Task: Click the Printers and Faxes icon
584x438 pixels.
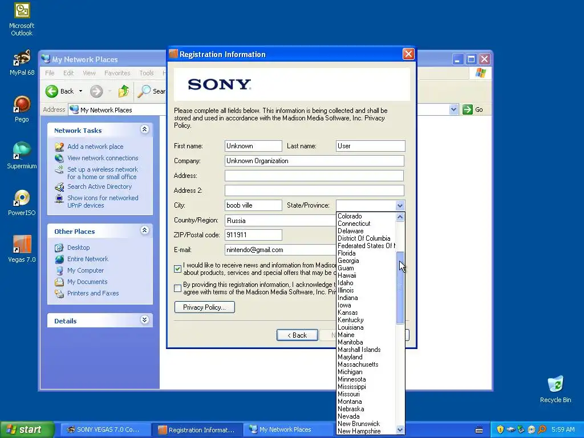Action: pos(59,294)
